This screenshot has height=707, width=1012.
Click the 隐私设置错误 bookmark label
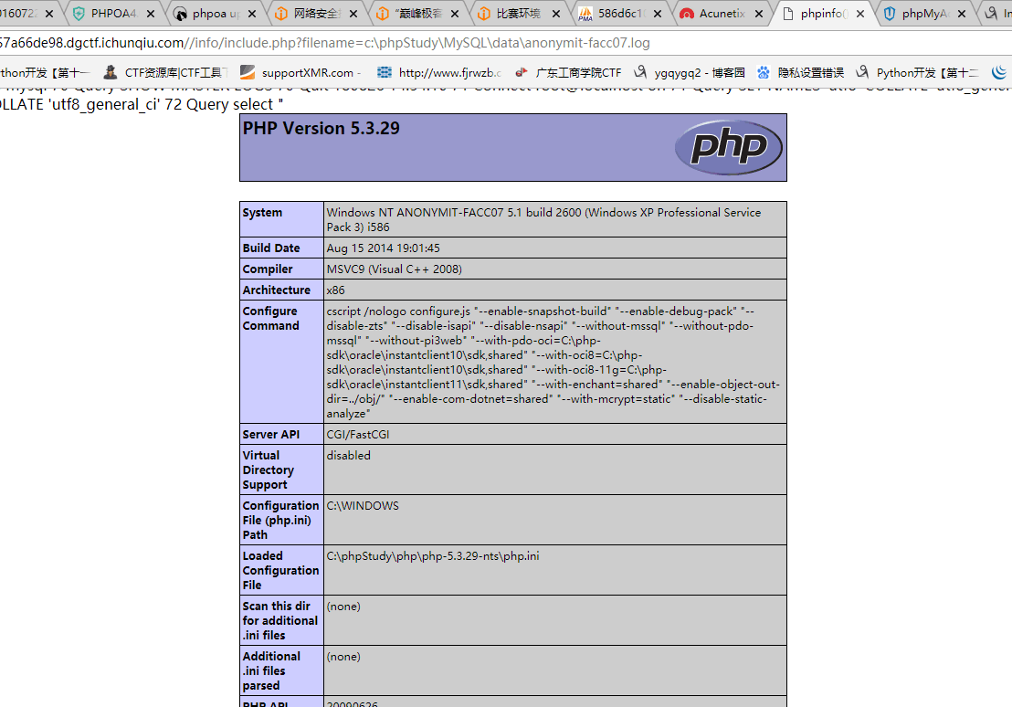pos(811,73)
